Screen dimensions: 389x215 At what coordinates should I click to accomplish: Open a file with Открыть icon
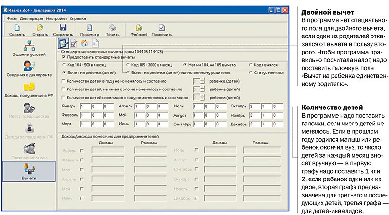tap(41, 31)
